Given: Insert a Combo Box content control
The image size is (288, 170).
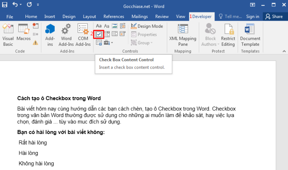Looking at the screenshot, I should [x=107, y=34].
